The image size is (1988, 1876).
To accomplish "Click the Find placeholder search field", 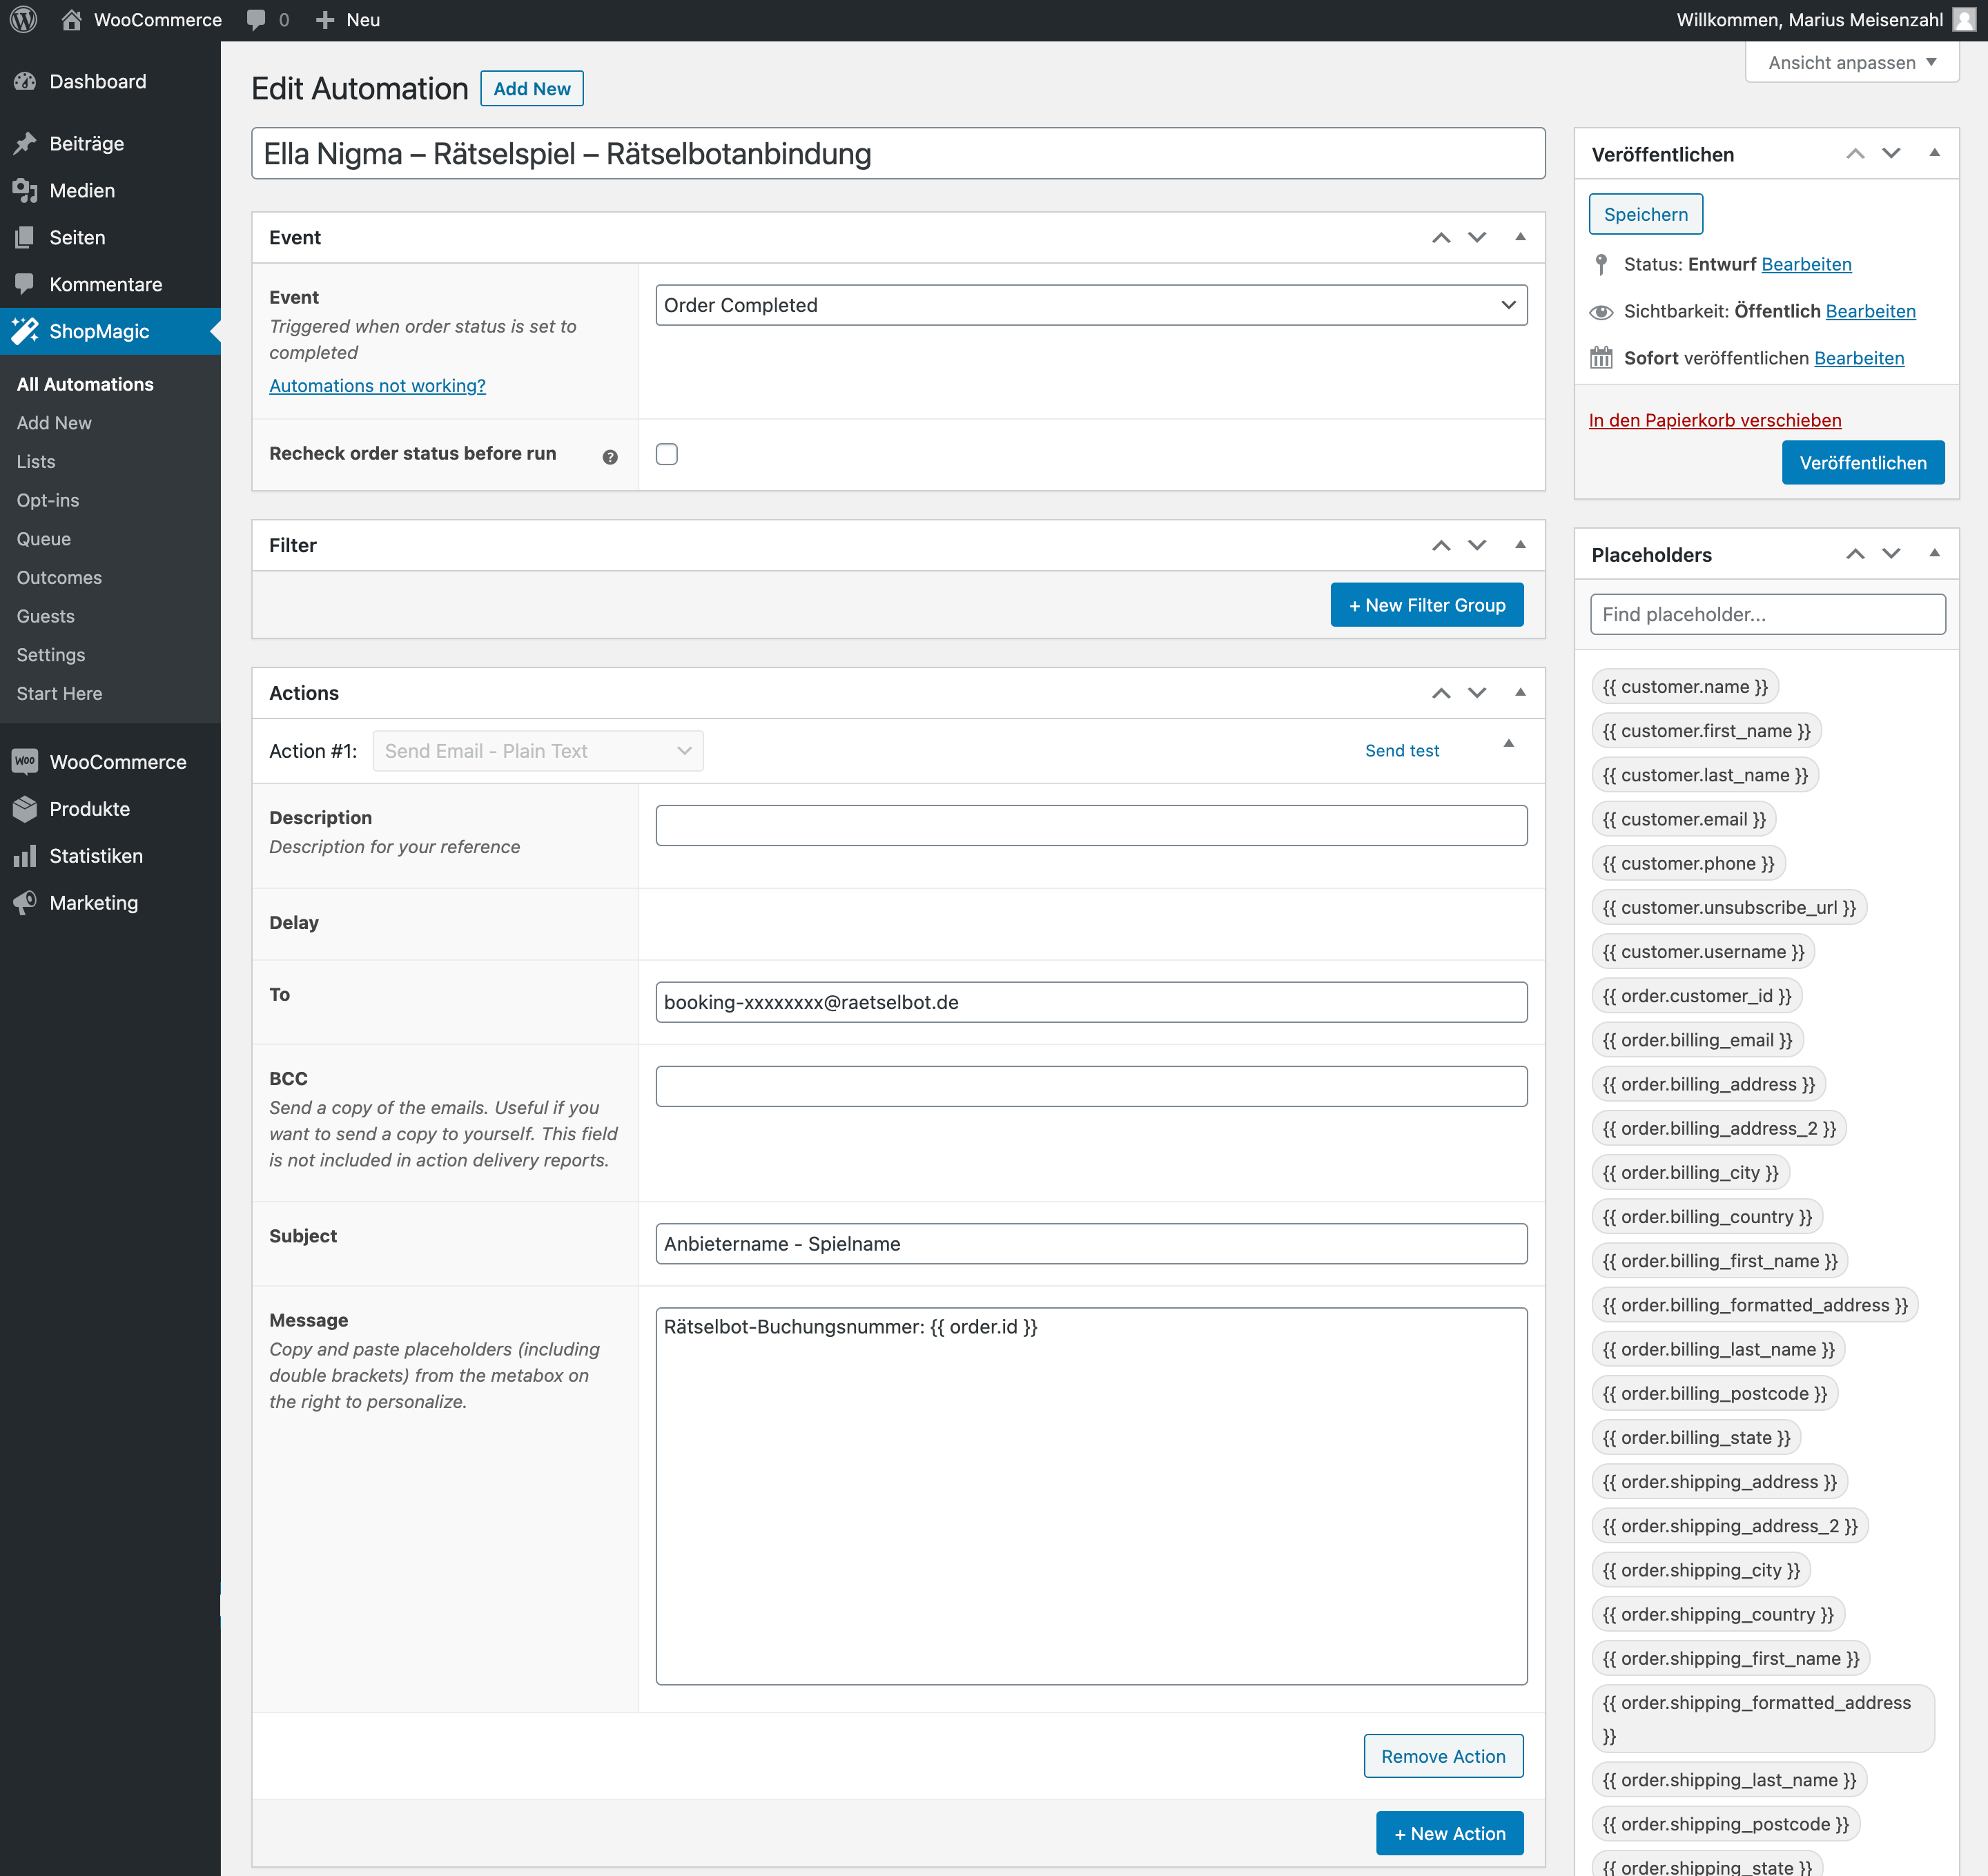I will click(1767, 614).
